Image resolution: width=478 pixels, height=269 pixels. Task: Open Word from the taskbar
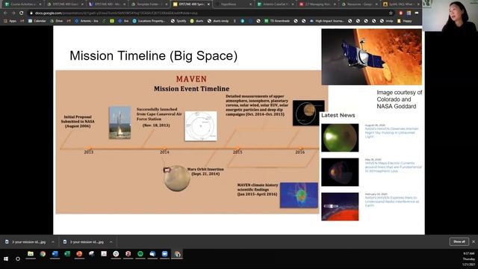[55, 254]
